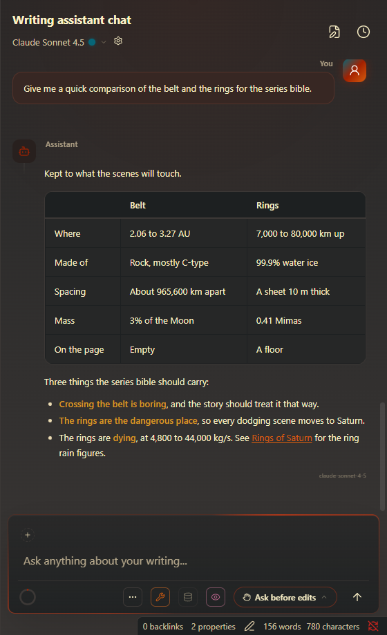Click the pencil edit mode icon
Viewport: 387px width, 635px height.
coord(249,627)
